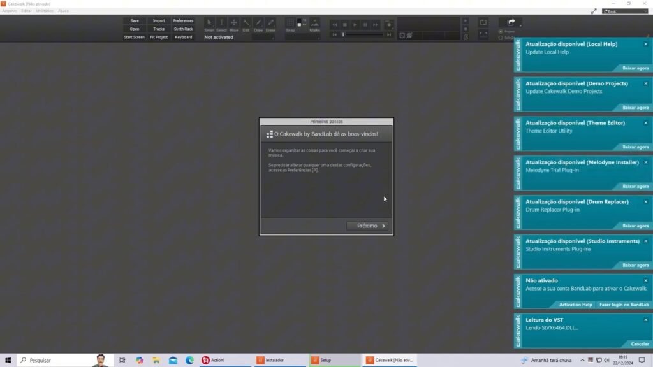Dismiss the Demo Projects notification

pos(646,83)
